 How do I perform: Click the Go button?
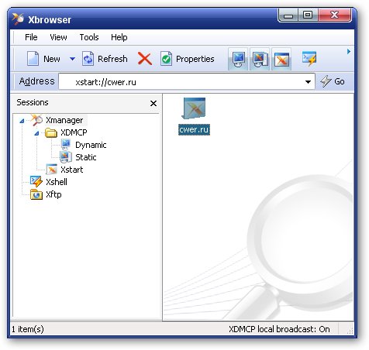pos(333,81)
